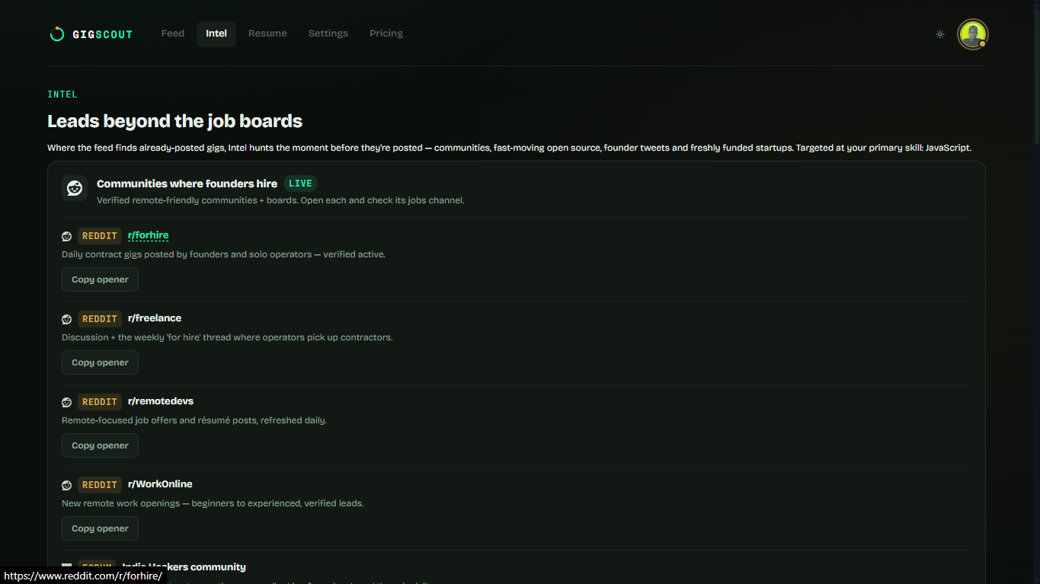
Task: Click the "Leads beyond the job boards" title
Action: 174,121
